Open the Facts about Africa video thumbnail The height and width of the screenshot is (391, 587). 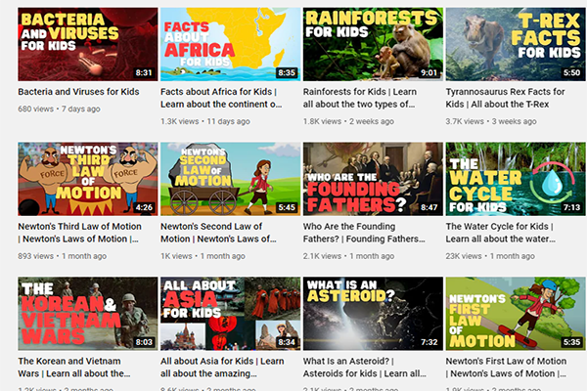tap(230, 45)
